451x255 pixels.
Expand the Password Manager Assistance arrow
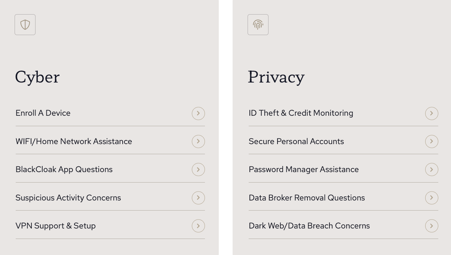(x=432, y=170)
